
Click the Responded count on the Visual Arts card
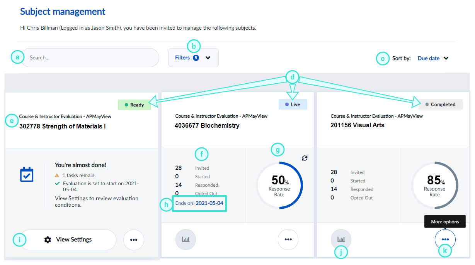(334, 189)
